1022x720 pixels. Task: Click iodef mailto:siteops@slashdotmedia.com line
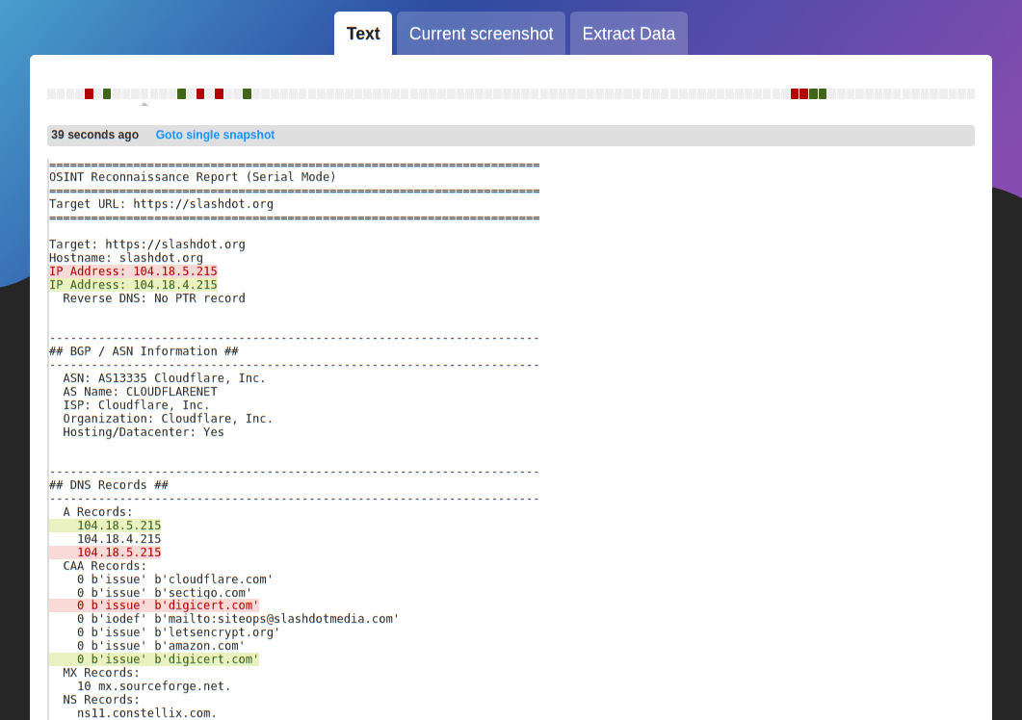238,619
